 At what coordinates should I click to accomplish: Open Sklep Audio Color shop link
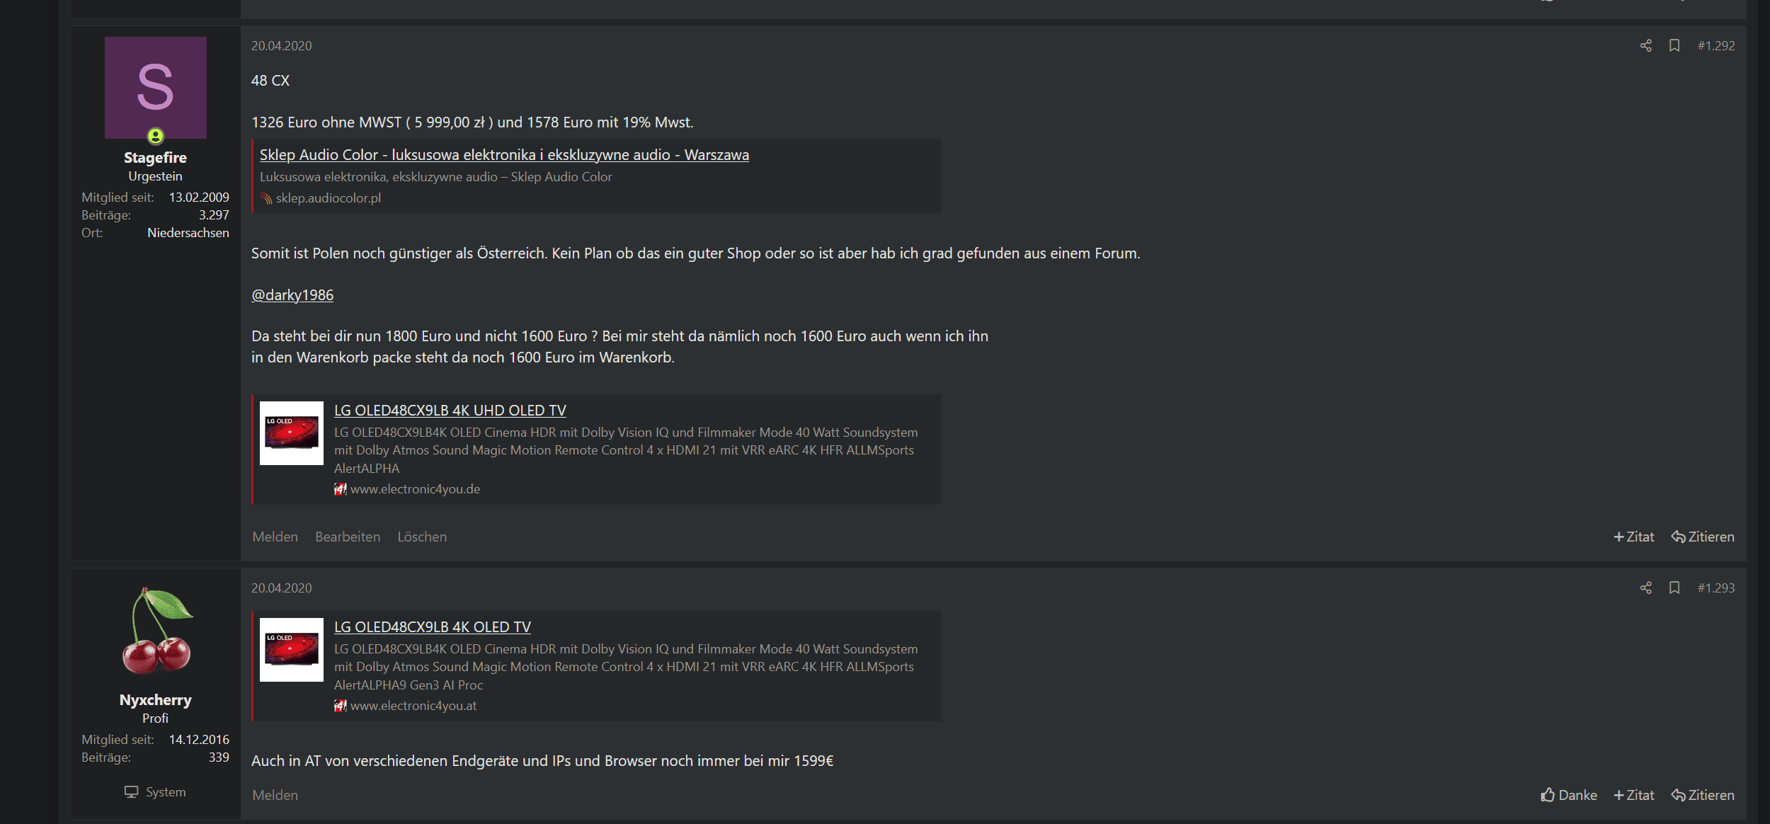click(x=504, y=154)
